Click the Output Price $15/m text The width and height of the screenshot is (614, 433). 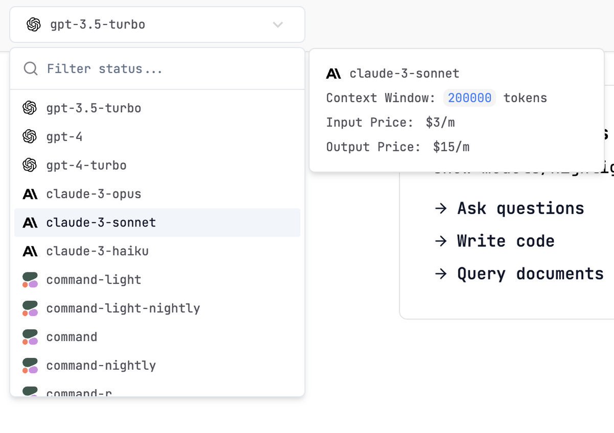(x=398, y=147)
